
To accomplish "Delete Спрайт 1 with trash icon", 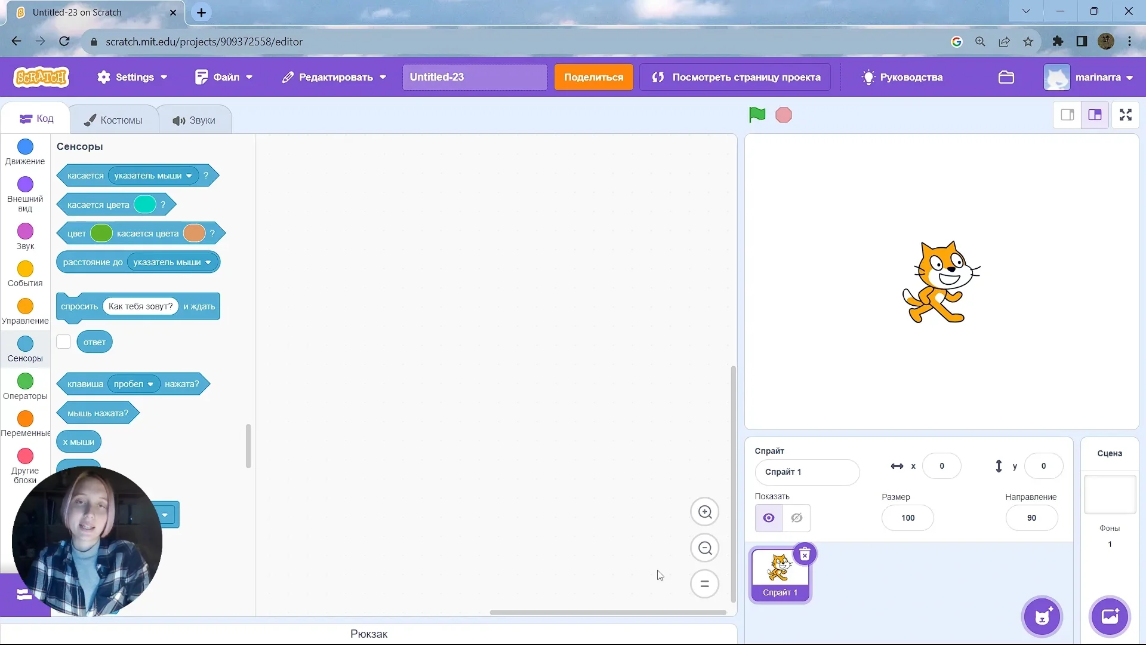I will [805, 554].
